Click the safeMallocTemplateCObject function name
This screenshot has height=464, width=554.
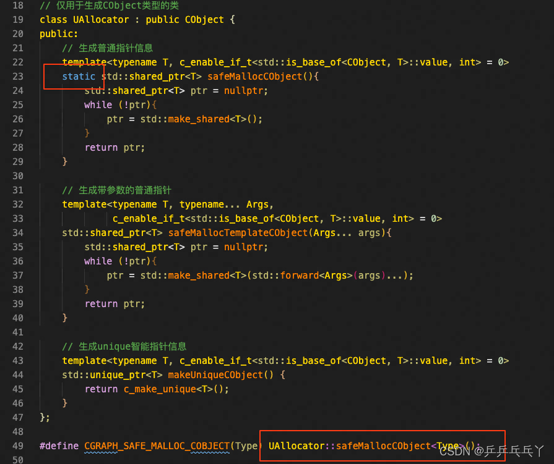pos(238,232)
